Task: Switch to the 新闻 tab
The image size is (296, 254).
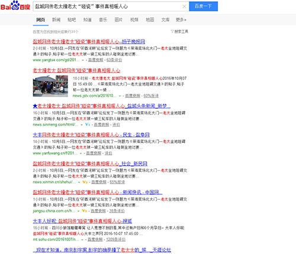Action: (x=56, y=19)
